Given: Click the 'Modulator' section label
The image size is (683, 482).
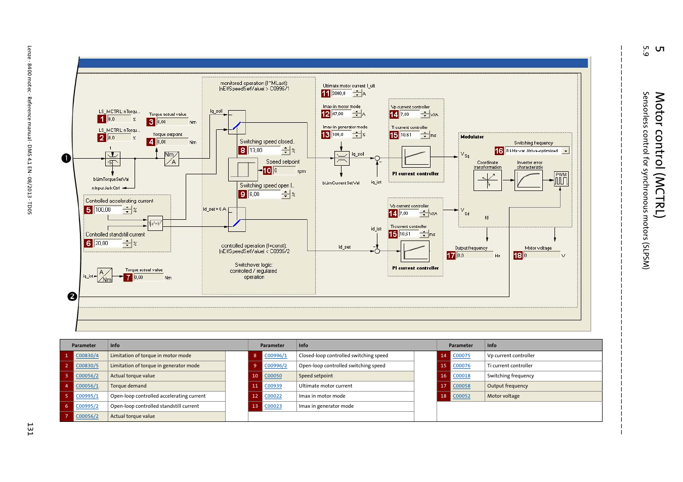Looking at the screenshot, I should pyautogui.click(x=472, y=137).
